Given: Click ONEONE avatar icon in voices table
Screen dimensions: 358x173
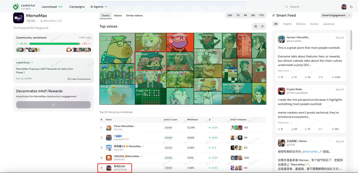Looking at the screenshot, I should (109, 158).
